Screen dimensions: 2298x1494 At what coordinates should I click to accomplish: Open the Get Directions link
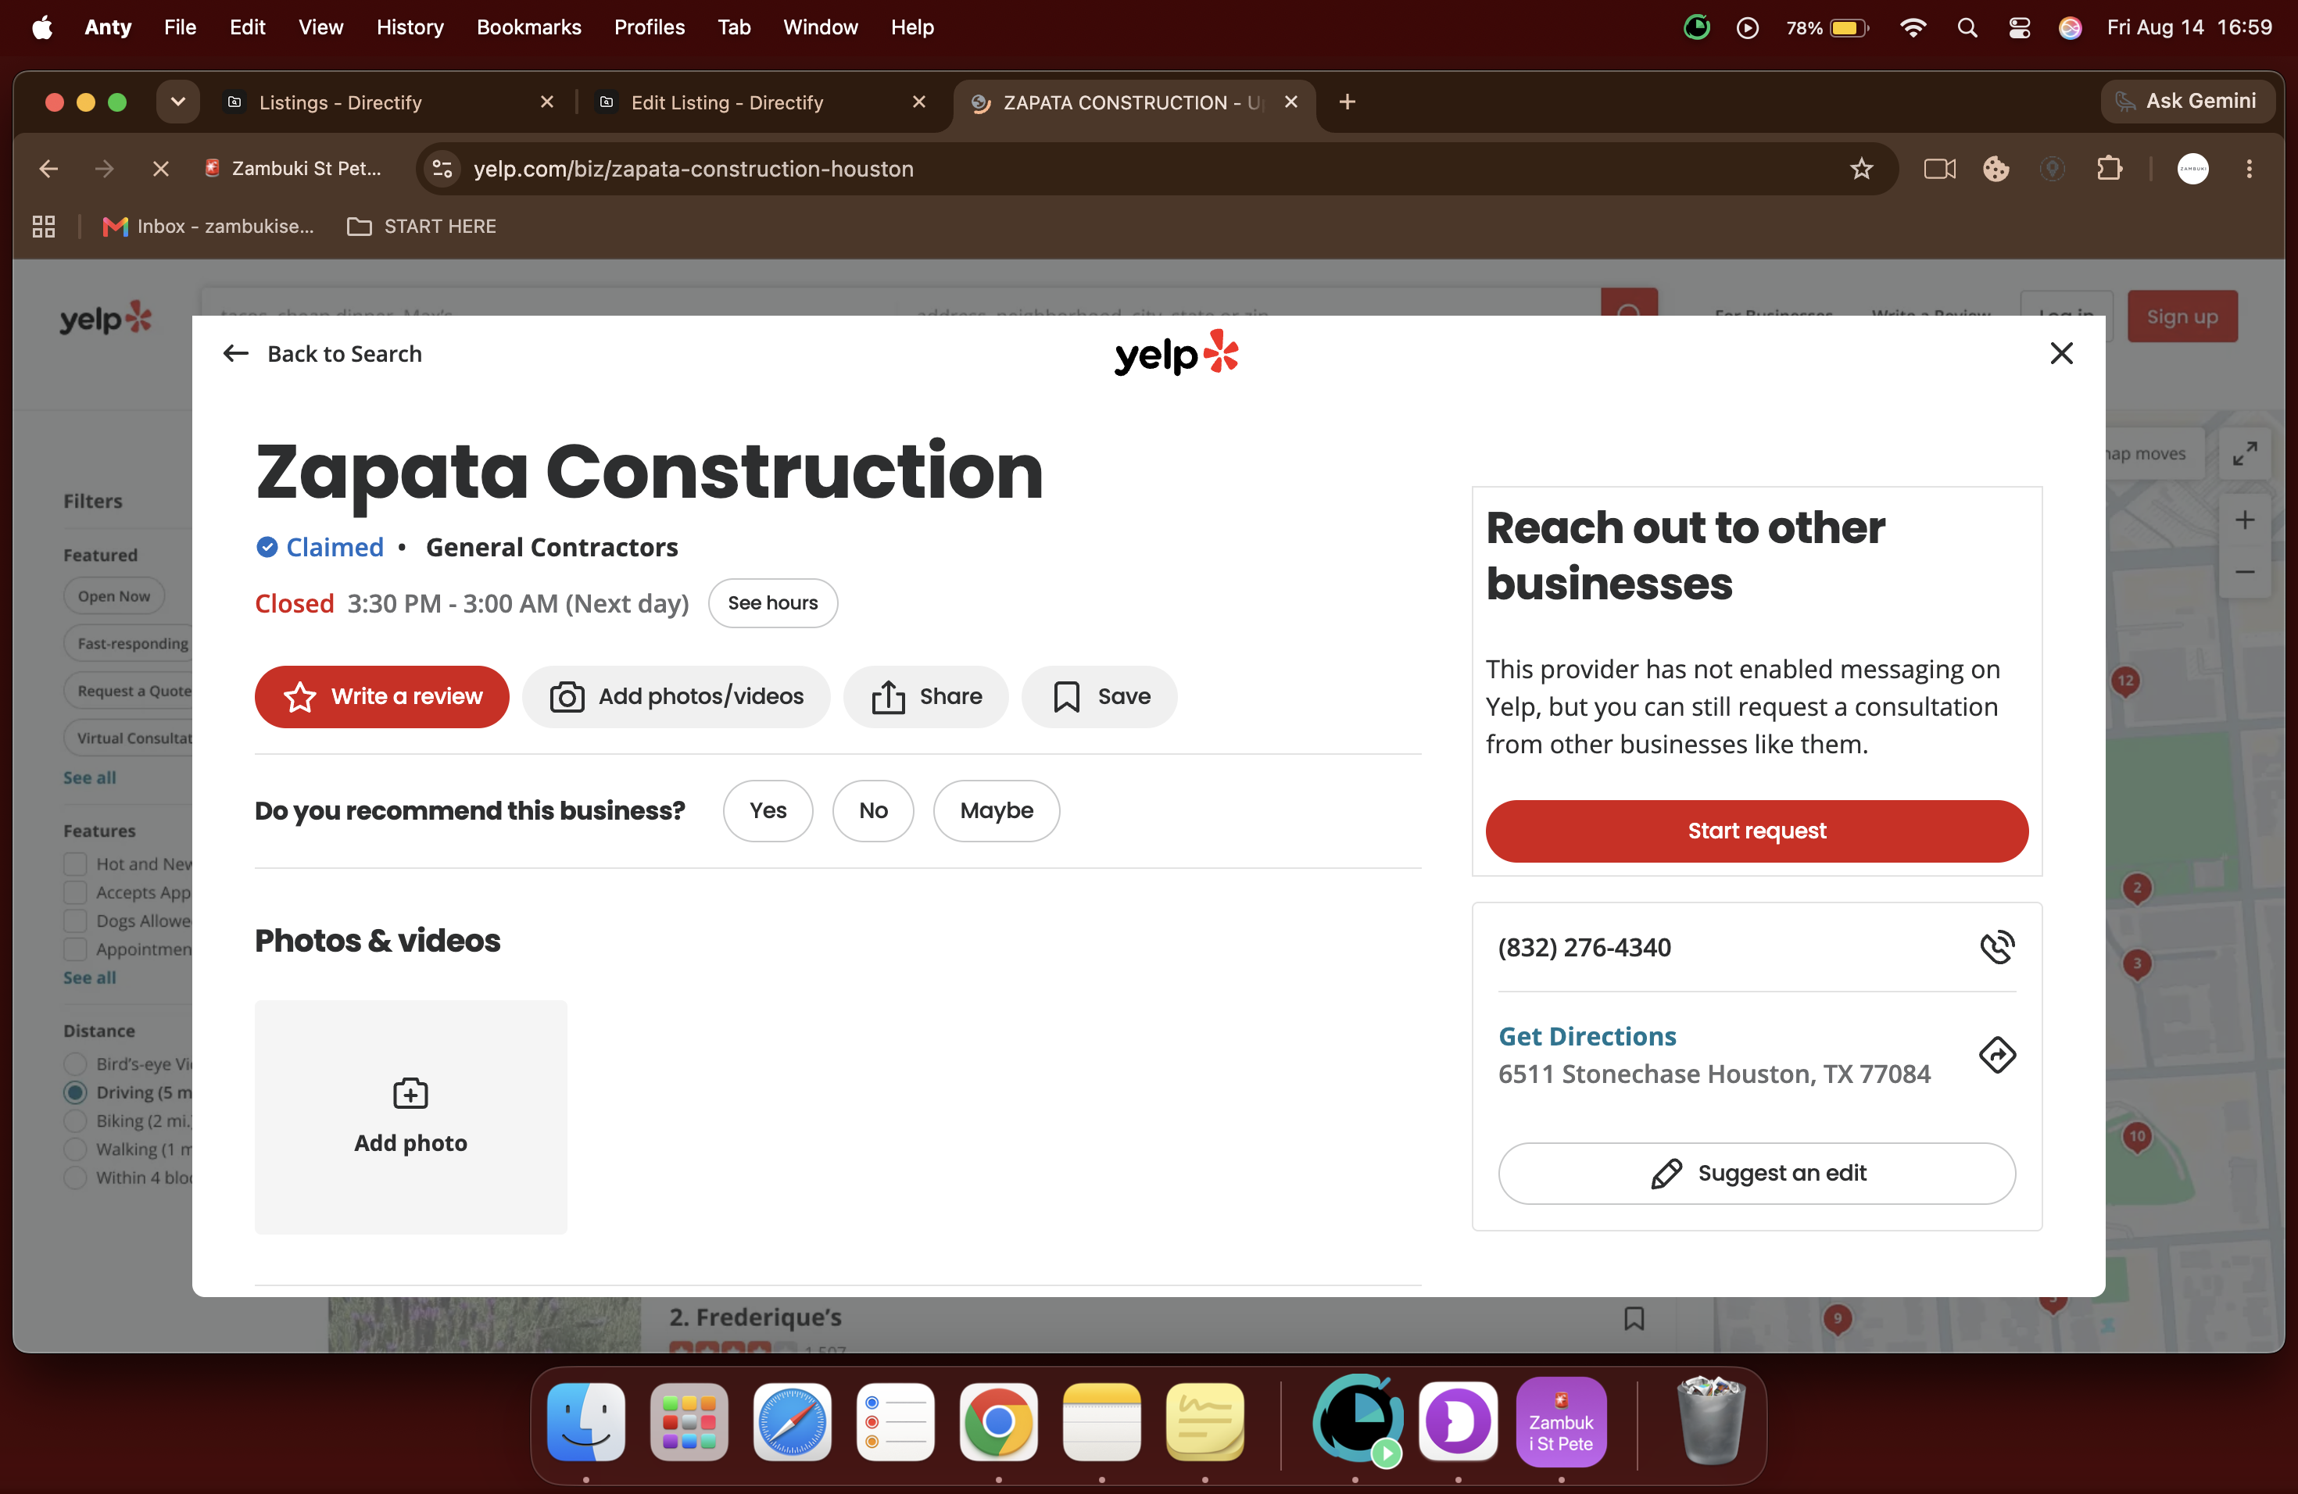(x=1587, y=1037)
